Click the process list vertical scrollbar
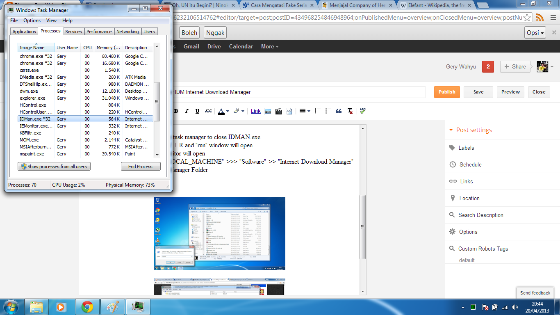This screenshot has width=560, height=315. pos(157,102)
